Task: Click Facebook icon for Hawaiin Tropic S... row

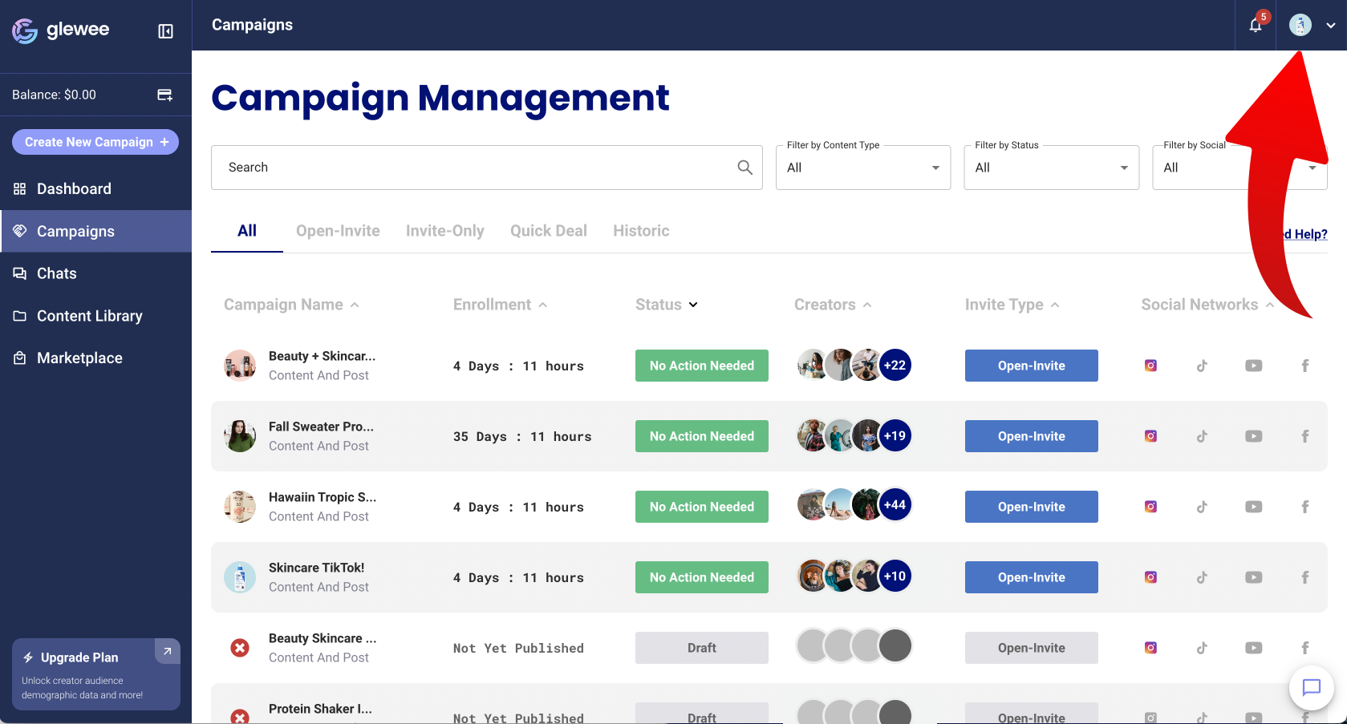Action: pos(1304,507)
